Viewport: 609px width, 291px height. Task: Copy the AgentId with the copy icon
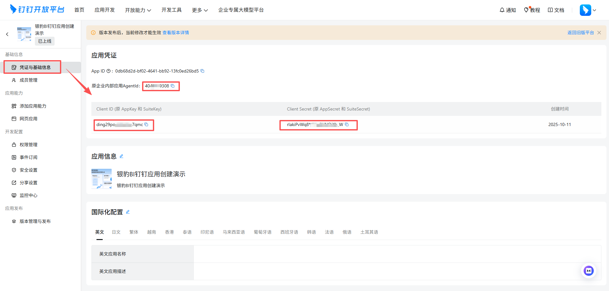pos(173,86)
